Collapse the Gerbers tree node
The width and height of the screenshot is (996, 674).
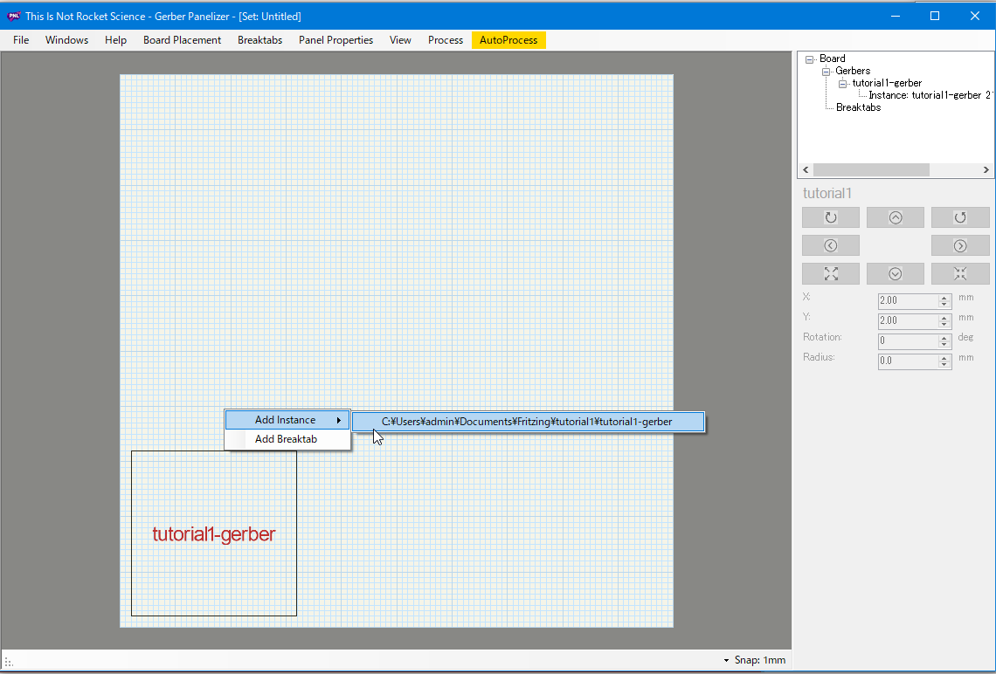[826, 72]
